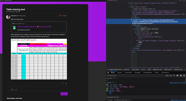Expand the cooked-selection-barrier div node
The height and width of the screenshot is (101, 186).
[x=132, y=50]
